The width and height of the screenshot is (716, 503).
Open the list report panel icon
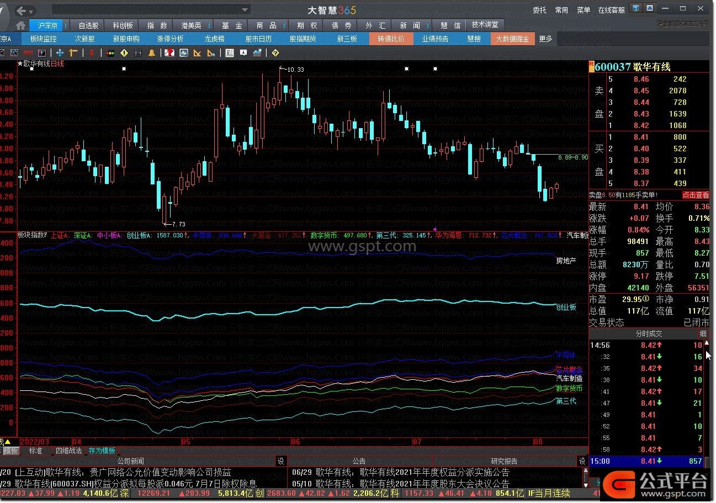pyautogui.click(x=230, y=53)
